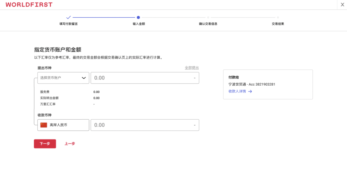Jump to the 交易结果 step label
Viewport: 347px width, 188px height.
tap(278, 24)
